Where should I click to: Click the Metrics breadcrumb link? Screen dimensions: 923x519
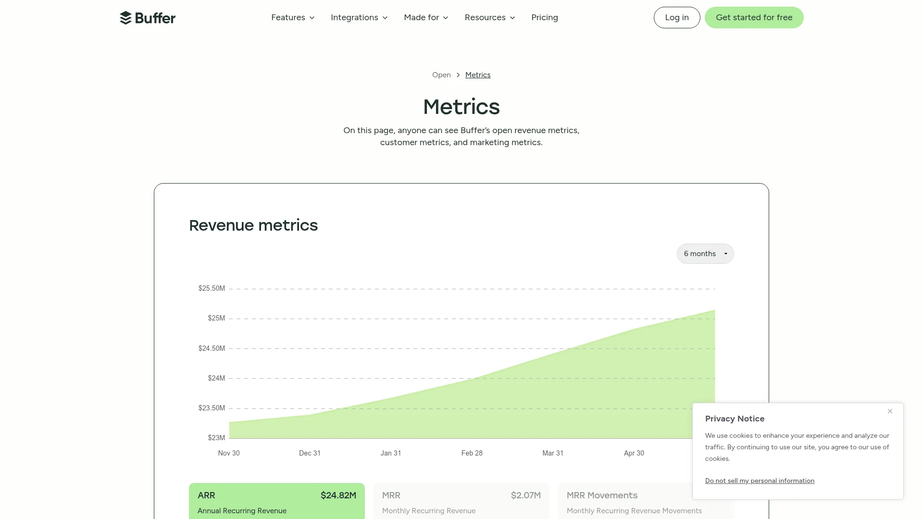coord(478,75)
